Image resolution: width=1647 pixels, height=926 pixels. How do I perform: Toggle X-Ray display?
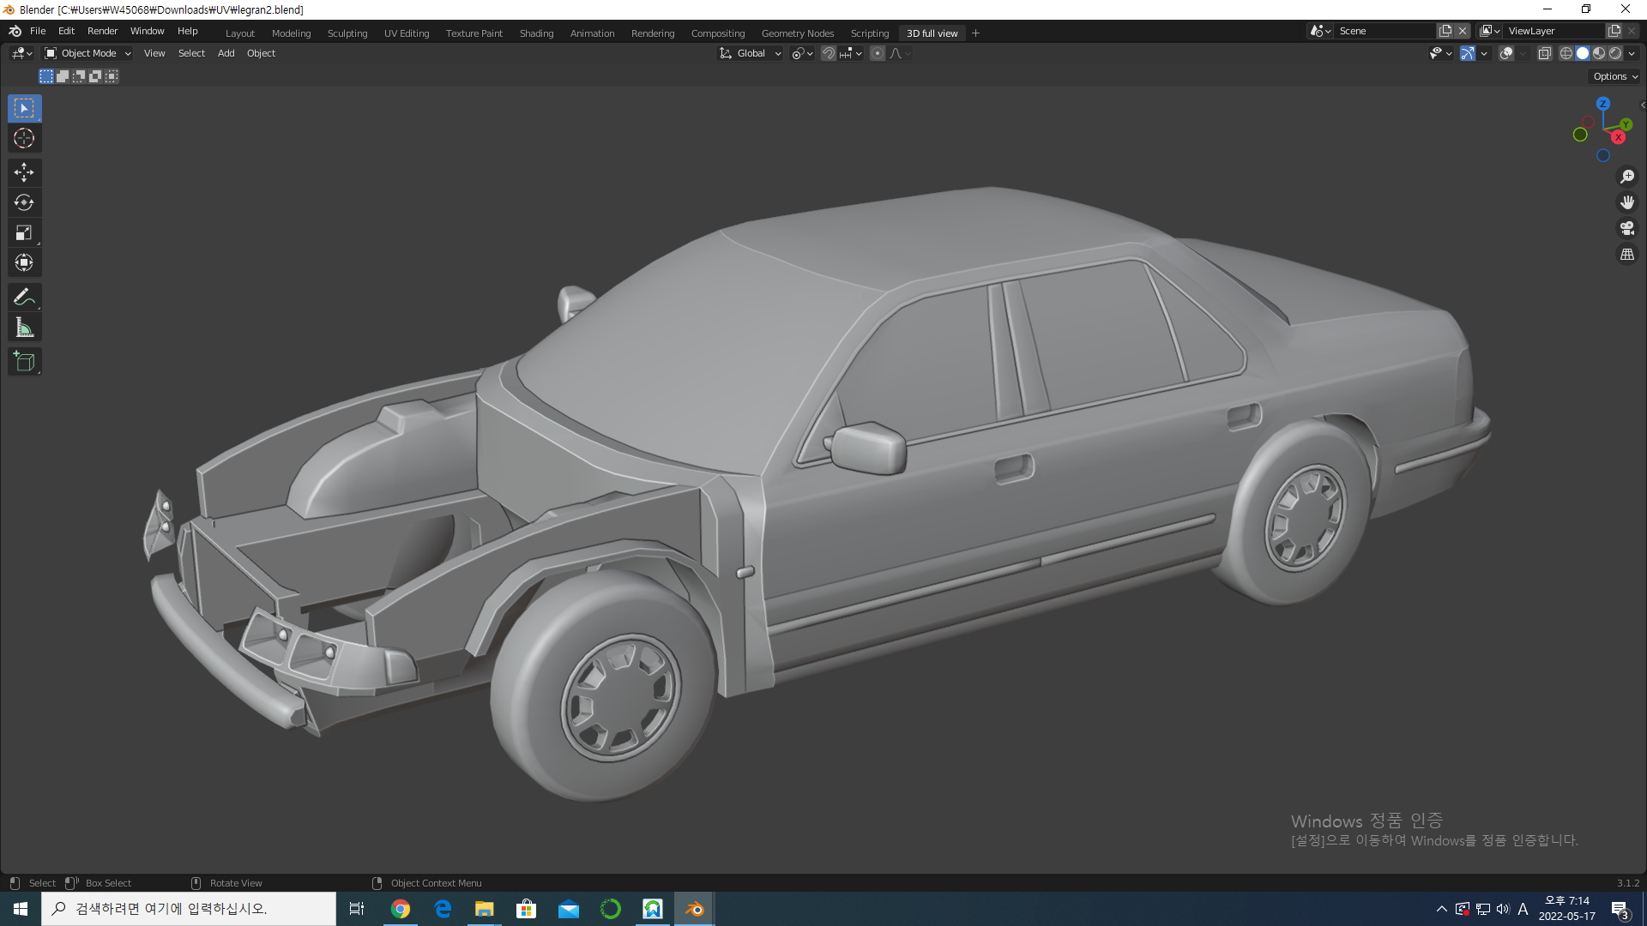[1544, 53]
